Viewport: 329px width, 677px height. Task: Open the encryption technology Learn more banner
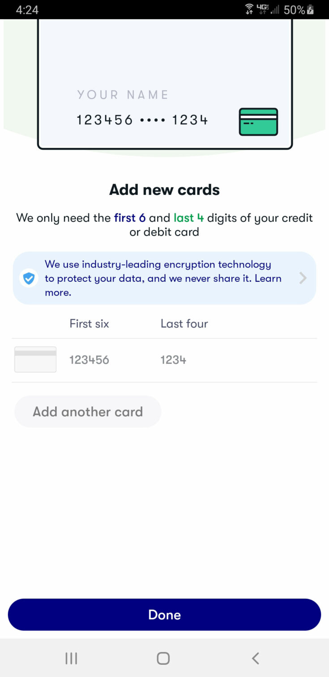(163, 278)
